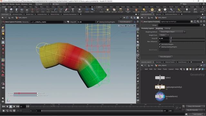Select the Circle shelf tool

43,10
